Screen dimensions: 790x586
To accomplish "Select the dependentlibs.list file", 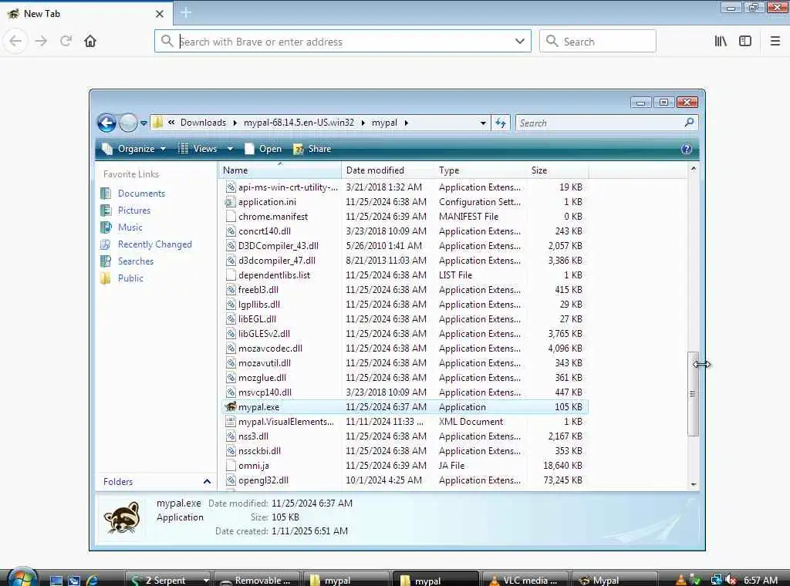I will tap(404, 275).
